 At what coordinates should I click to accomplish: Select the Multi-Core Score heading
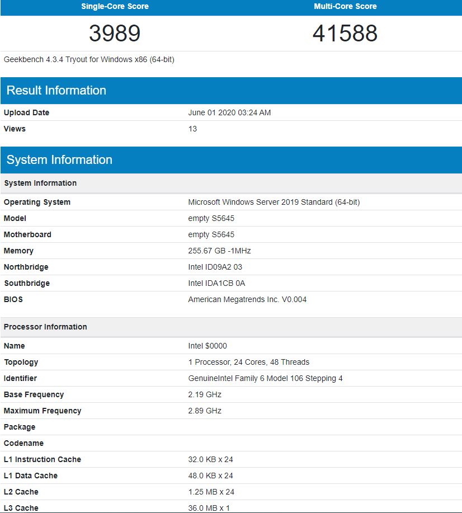pyautogui.click(x=345, y=6)
